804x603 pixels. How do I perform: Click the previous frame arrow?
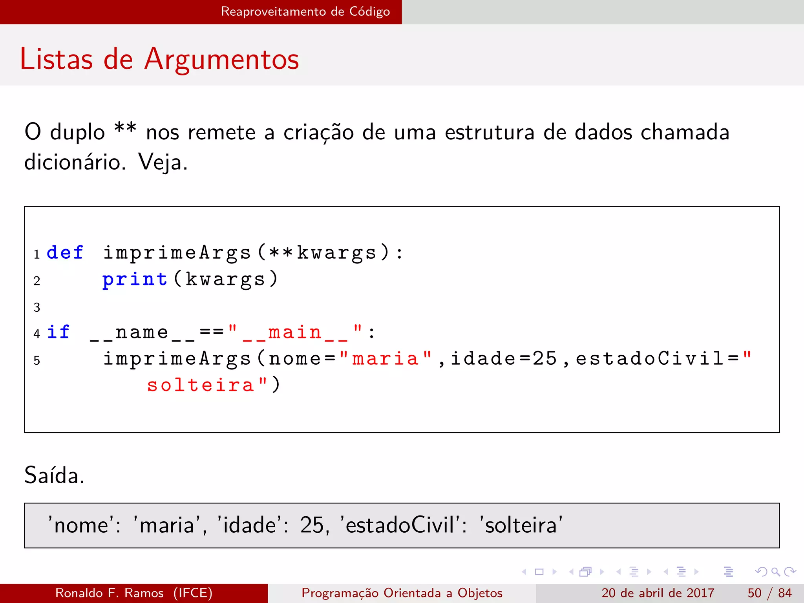pyautogui.click(x=571, y=572)
